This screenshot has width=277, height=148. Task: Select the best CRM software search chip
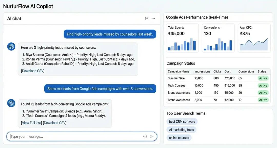point(182,121)
